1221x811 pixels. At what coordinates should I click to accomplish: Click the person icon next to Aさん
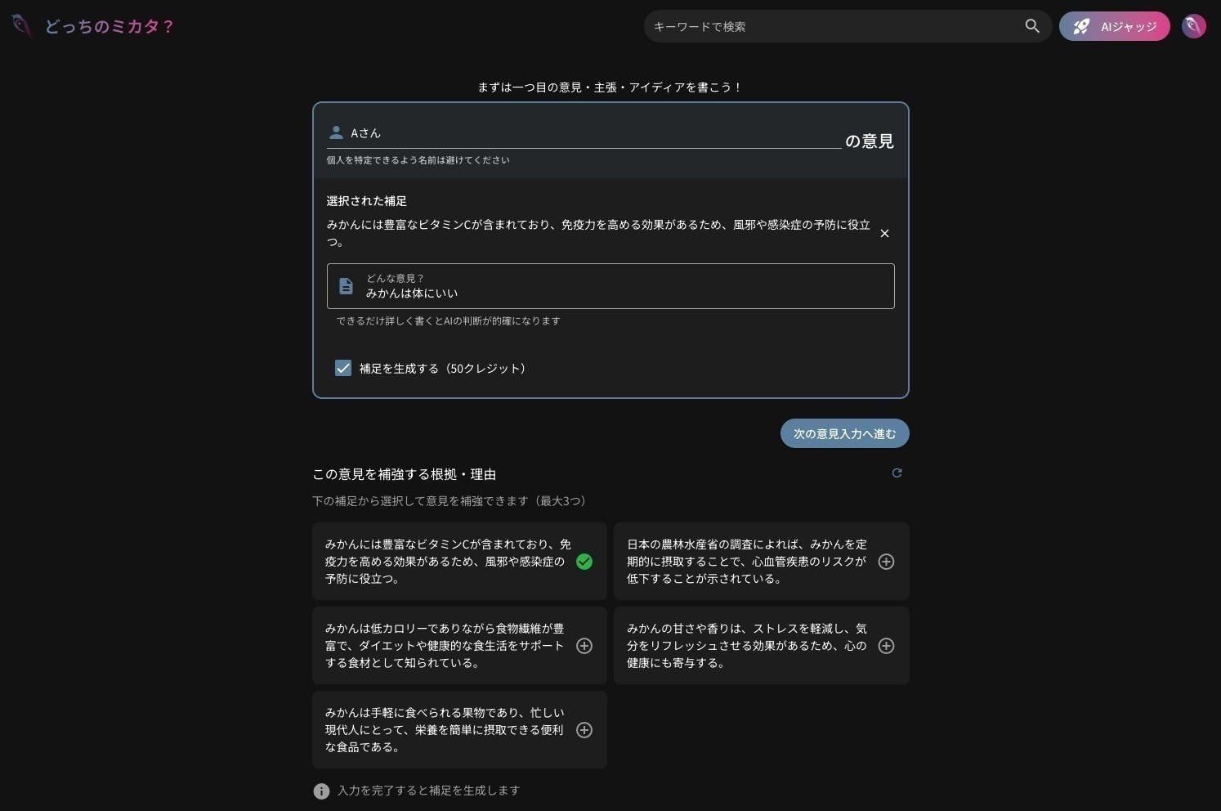[x=337, y=132]
